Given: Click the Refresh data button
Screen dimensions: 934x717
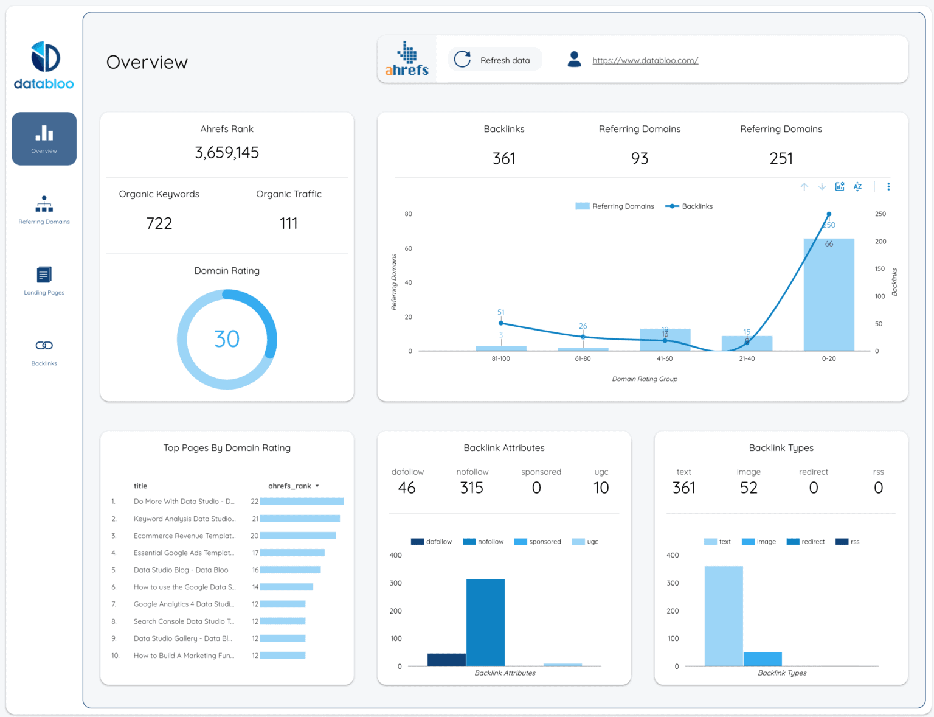Looking at the screenshot, I should [496, 60].
